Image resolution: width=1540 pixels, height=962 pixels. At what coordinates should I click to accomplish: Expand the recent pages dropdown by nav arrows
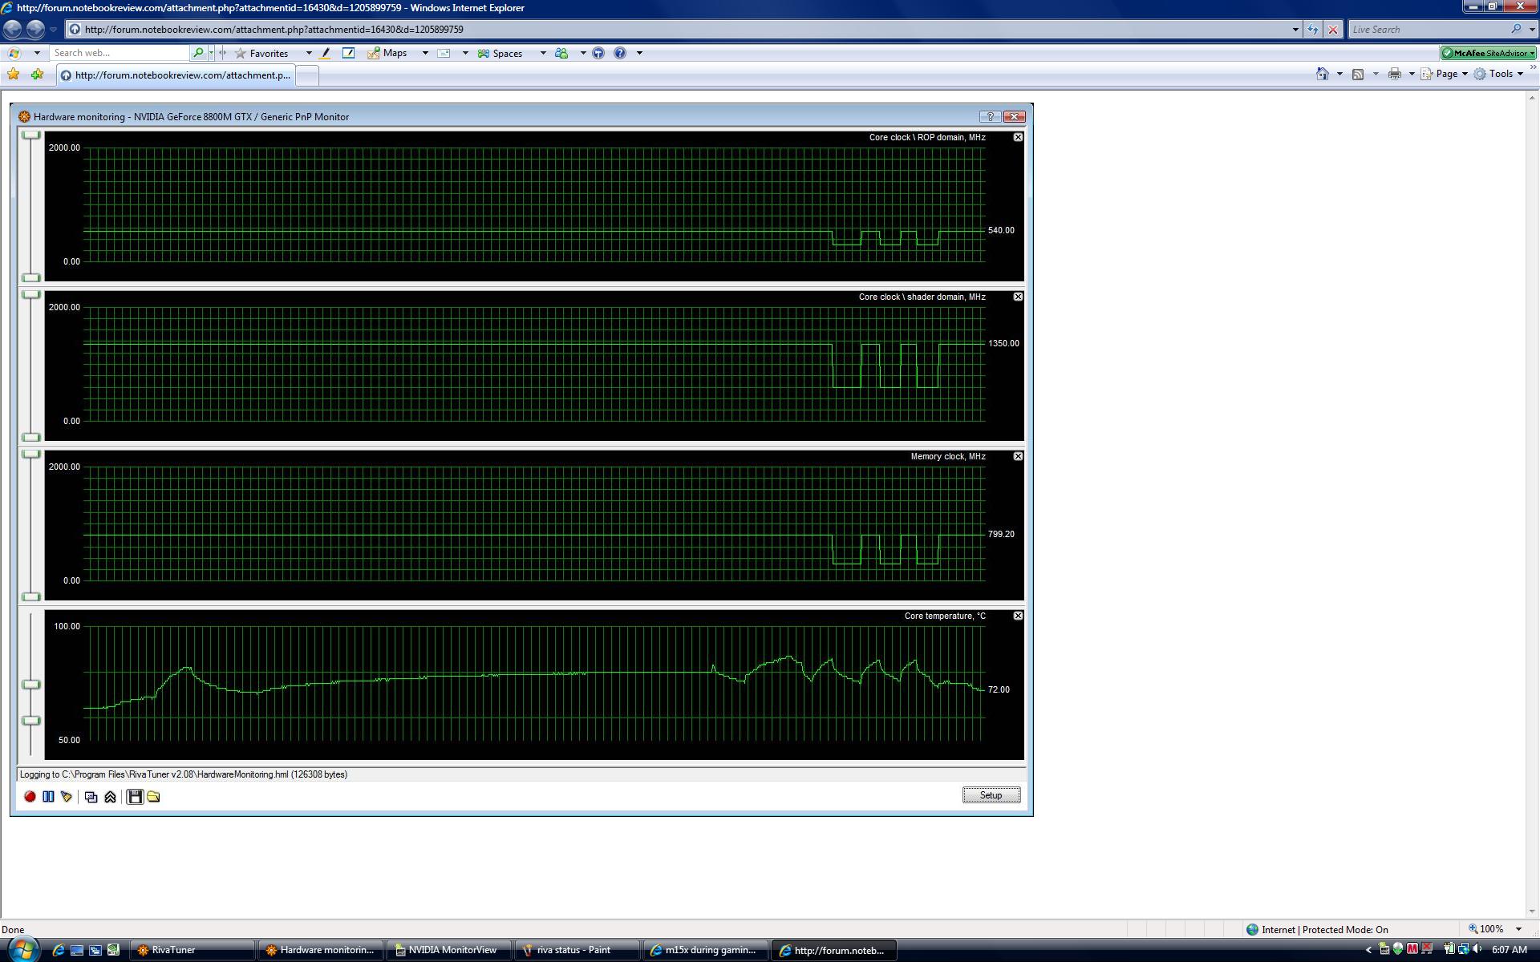tap(53, 30)
